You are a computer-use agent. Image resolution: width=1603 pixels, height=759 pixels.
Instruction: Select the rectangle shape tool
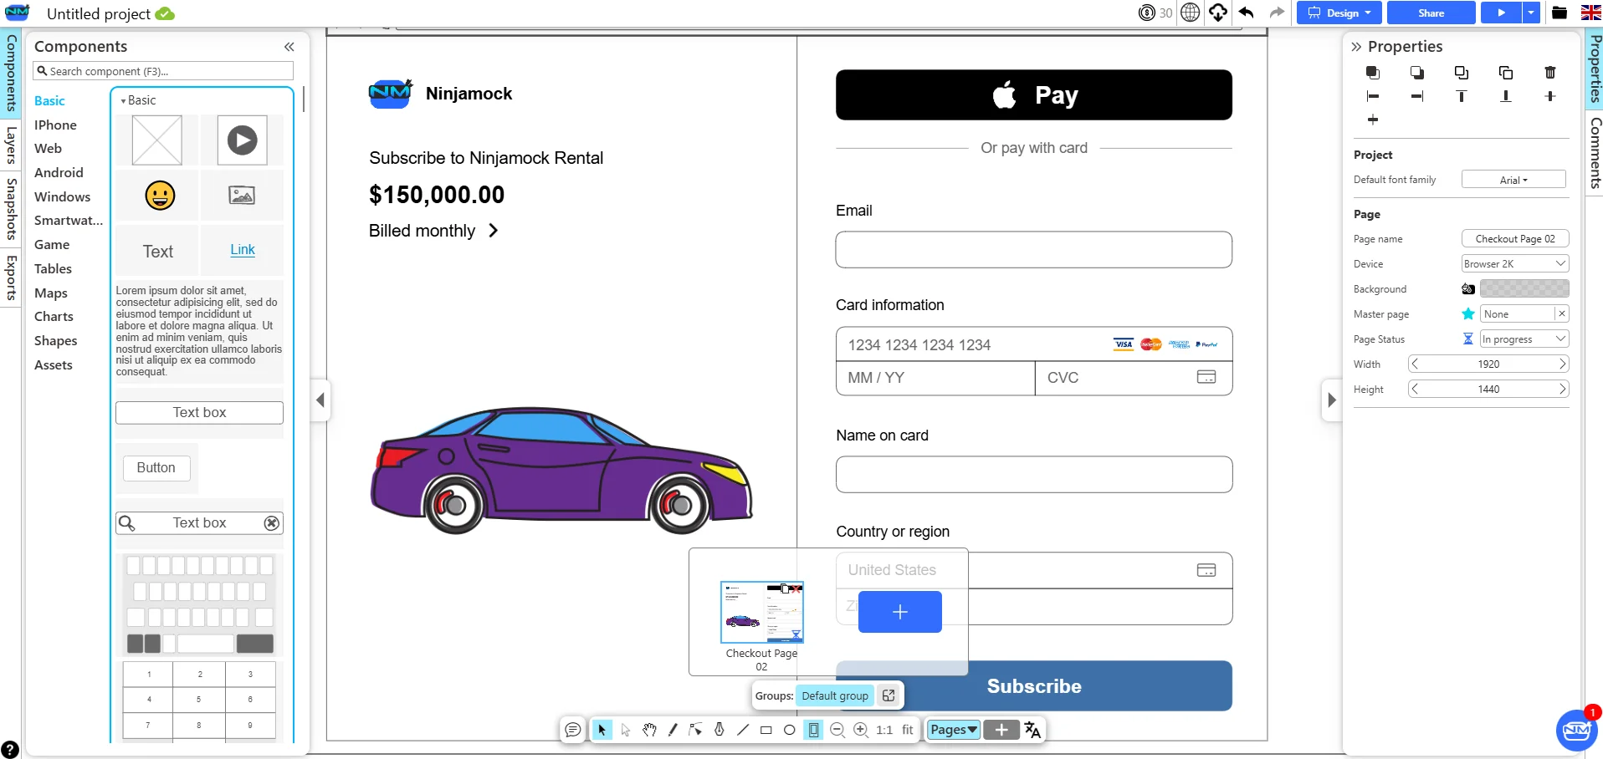click(x=766, y=730)
